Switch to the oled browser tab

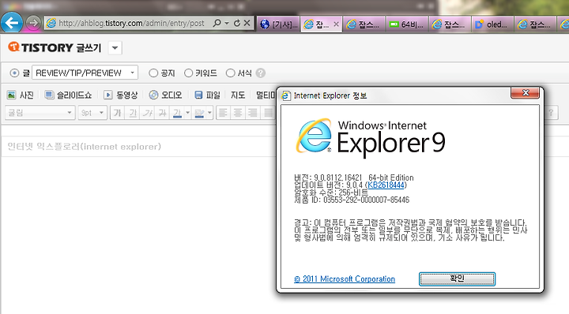(492, 24)
